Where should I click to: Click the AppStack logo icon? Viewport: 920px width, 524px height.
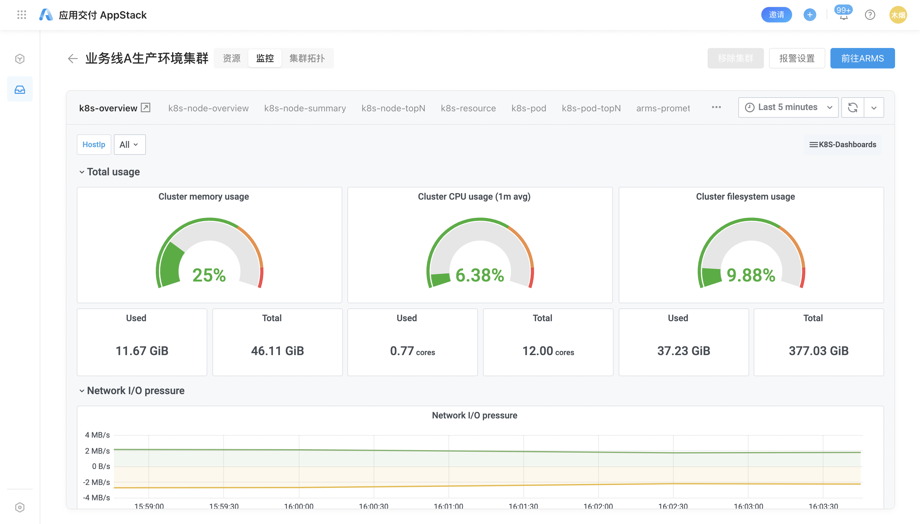point(46,15)
